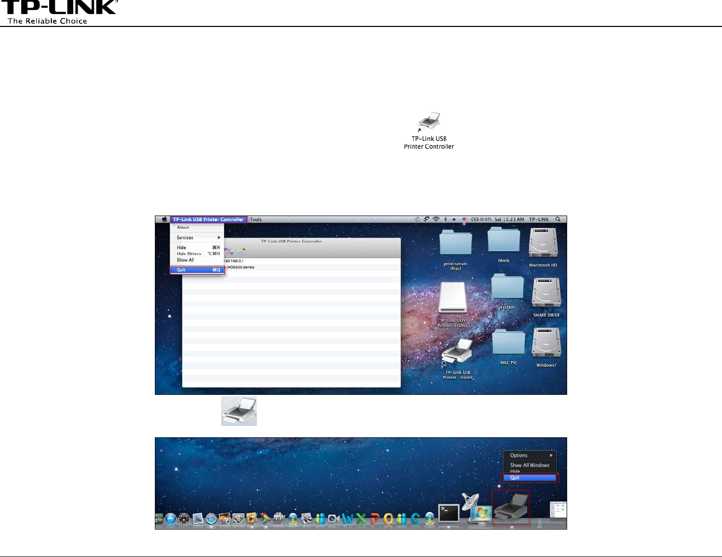Open the orange P PowerPoint icon in Dock

click(x=375, y=518)
